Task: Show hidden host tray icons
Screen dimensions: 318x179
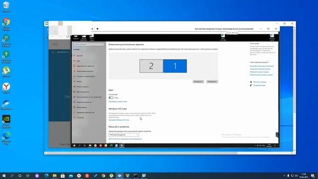Action: 284,176
